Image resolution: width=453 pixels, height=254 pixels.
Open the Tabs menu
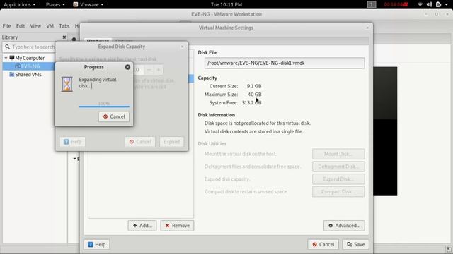[64, 26]
